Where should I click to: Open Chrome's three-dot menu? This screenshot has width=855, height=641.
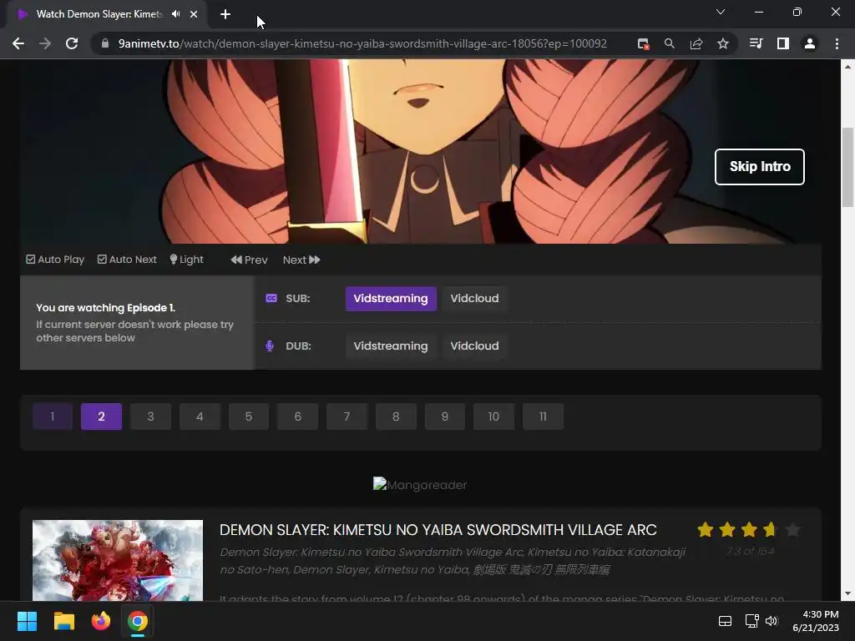coord(837,43)
